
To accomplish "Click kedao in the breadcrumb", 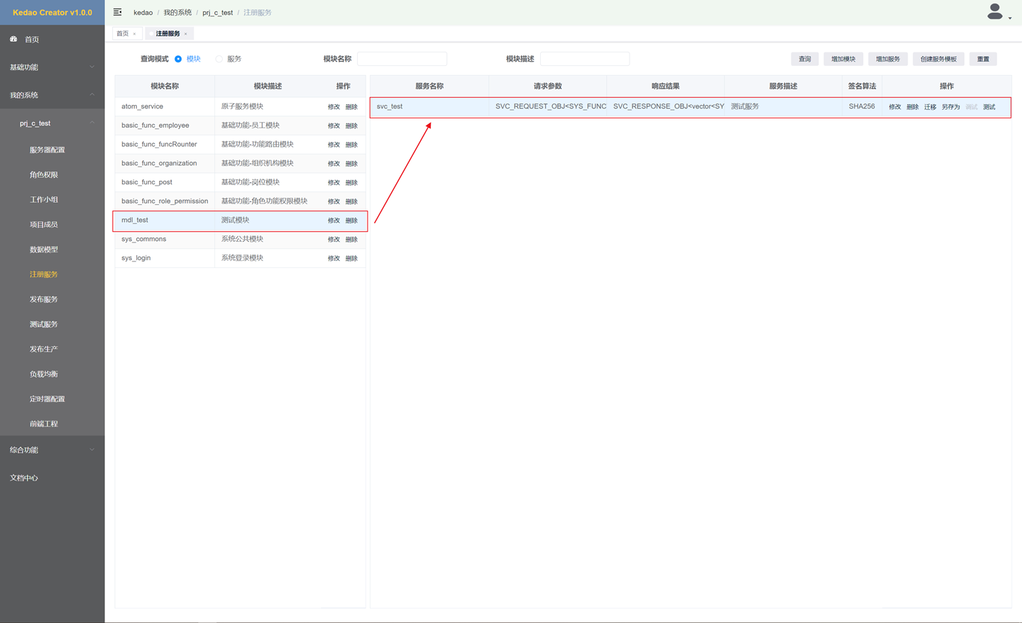I will (143, 13).
